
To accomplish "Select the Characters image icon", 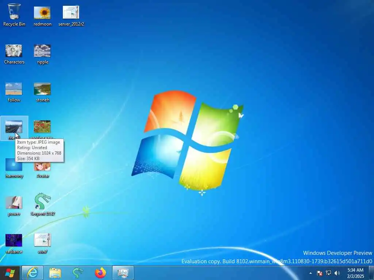I will coord(14,54).
